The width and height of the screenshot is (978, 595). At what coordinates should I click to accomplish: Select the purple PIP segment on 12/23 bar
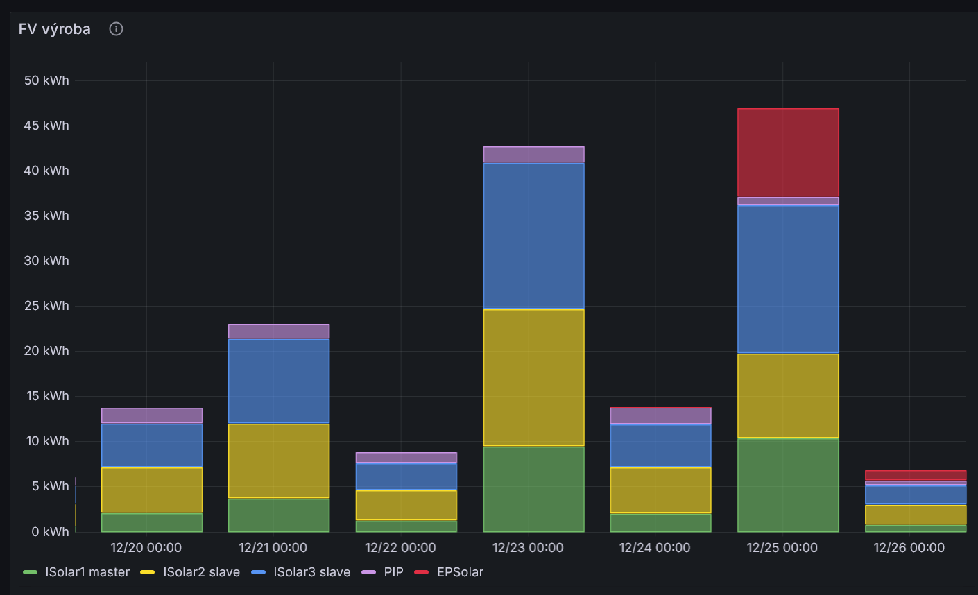point(533,155)
